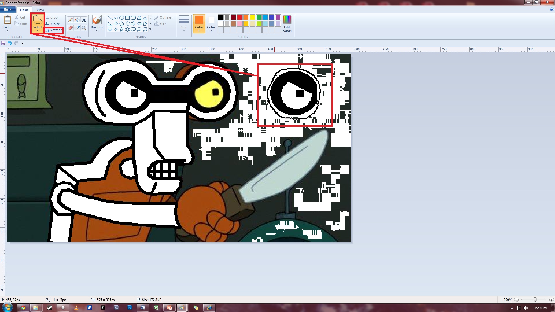Open the Rotate dropdown
555x312 pixels.
click(x=54, y=30)
